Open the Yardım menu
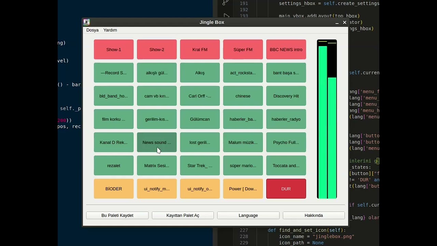437x246 pixels. click(110, 30)
